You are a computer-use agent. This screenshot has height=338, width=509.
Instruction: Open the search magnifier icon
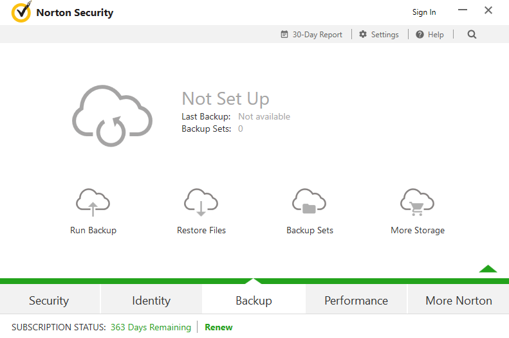coord(472,34)
